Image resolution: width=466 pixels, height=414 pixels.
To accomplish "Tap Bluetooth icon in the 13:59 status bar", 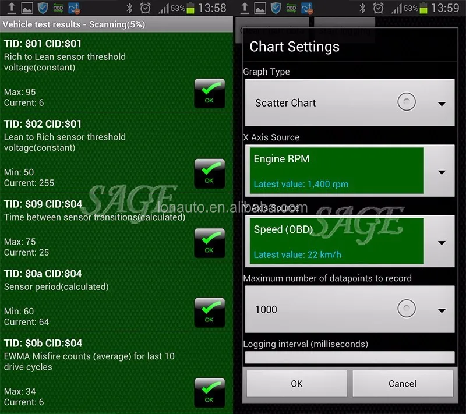I will tap(362, 8).
